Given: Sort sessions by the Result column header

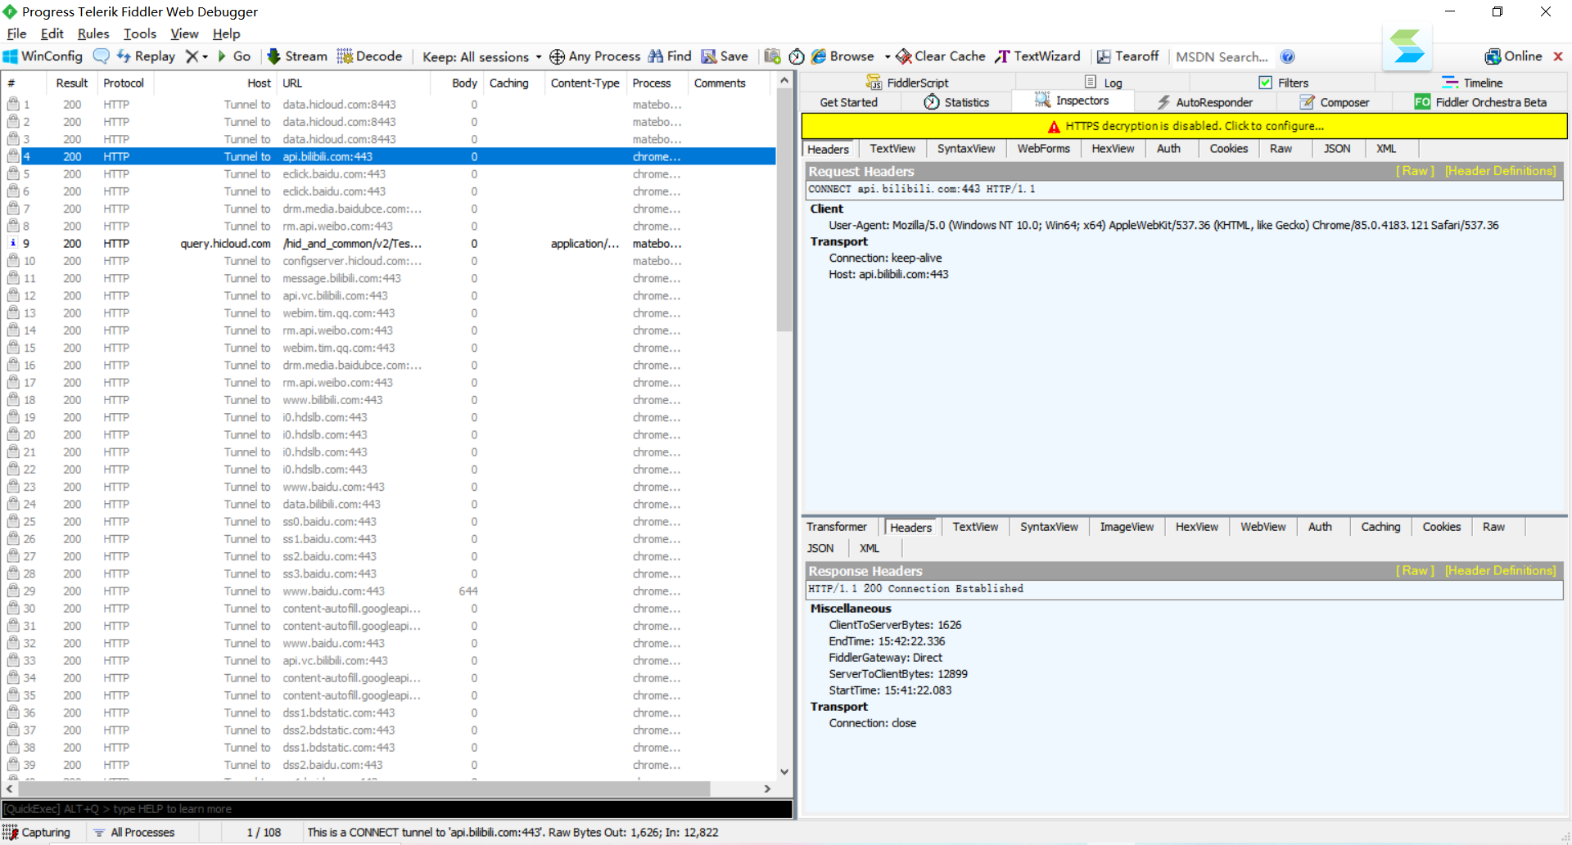Looking at the screenshot, I should pos(72,83).
